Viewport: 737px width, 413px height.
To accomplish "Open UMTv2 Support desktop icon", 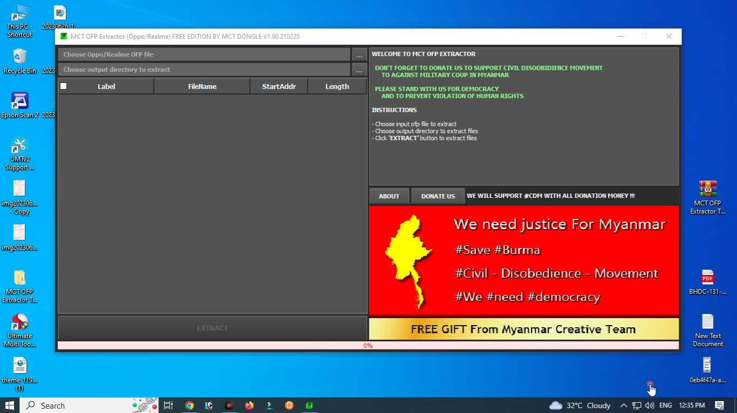I will 19,154.
